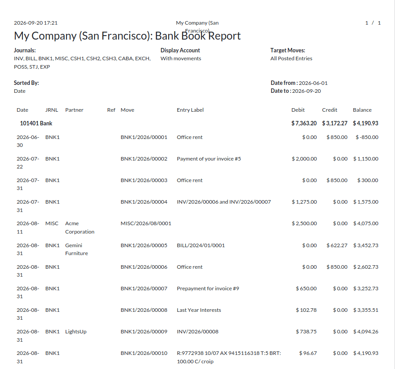Click the 'Display Account' heading
The width and height of the screenshot is (395, 369).
[x=180, y=51]
